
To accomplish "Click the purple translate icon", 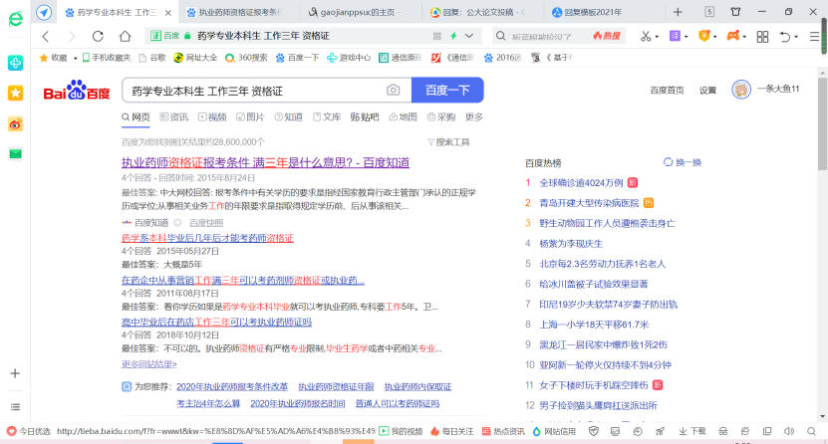I will point(675,36).
